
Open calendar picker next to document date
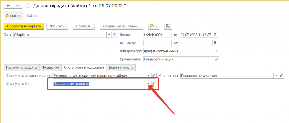[215, 35]
